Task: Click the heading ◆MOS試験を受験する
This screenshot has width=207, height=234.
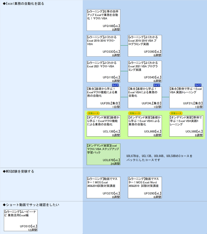Action: point(18,171)
